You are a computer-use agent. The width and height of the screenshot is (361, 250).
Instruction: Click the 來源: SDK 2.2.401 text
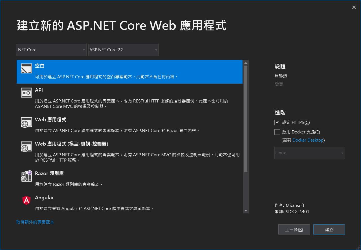pos(292,212)
